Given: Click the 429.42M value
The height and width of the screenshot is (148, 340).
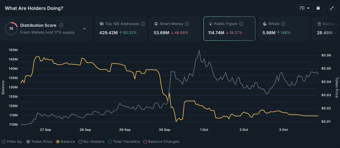Looking at the screenshot, I should [109, 33].
